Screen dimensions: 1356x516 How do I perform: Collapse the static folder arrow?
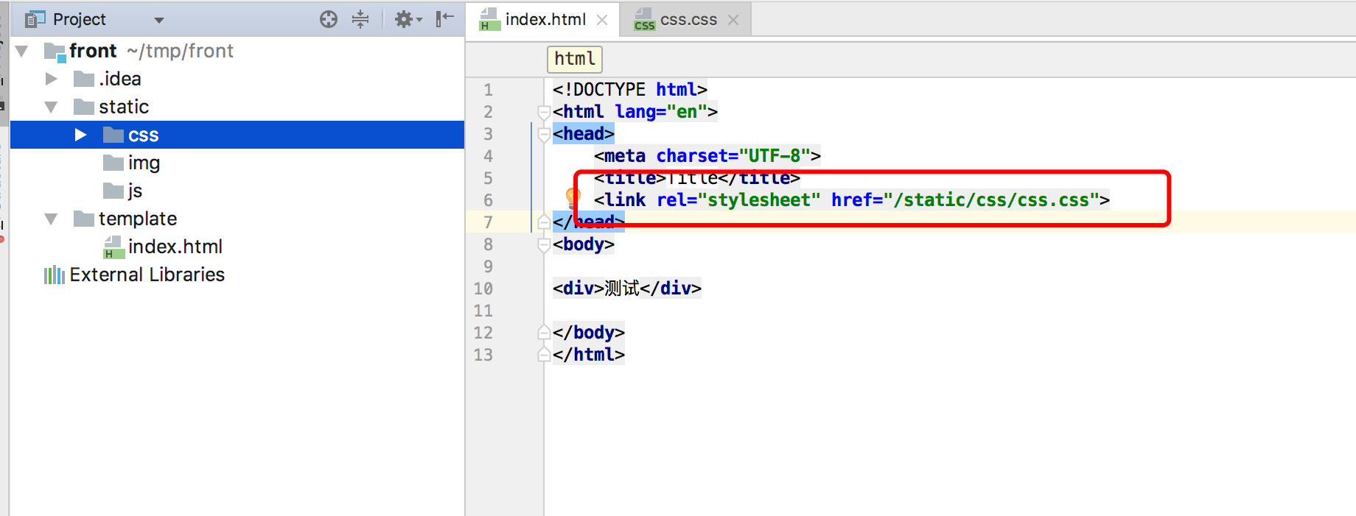[51, 107]
